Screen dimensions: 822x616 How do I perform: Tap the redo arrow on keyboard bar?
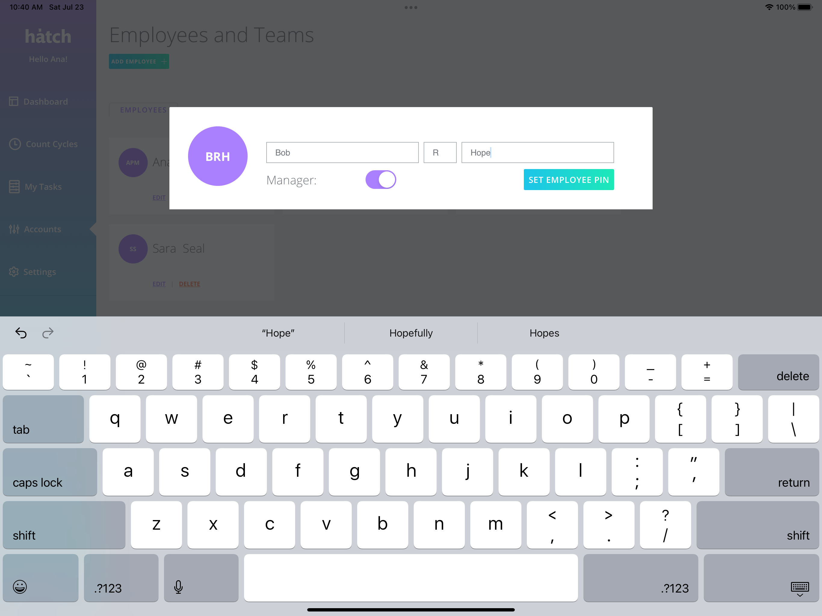[x=48, y=333]
